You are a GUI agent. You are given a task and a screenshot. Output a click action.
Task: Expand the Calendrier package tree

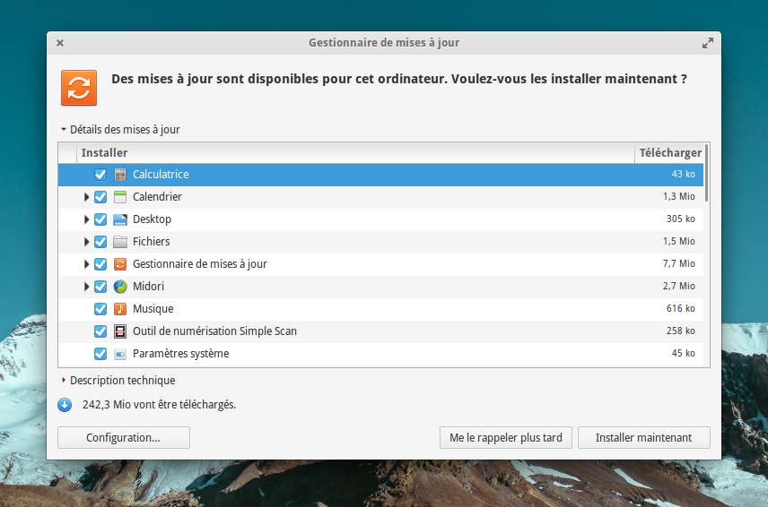(87, 197)
